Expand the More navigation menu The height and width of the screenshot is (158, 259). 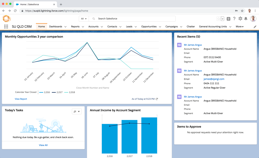(x=240, y=27)
